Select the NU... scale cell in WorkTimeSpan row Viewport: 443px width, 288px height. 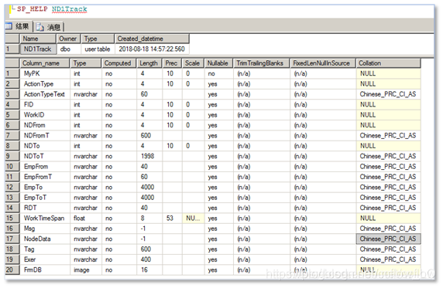(x=194, y=218)
